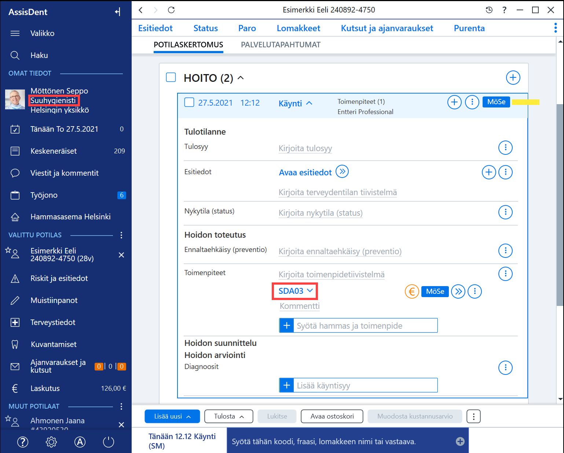Open help question mark in sidebar footer
The image size is (564, 453).
tap(23, 442)
